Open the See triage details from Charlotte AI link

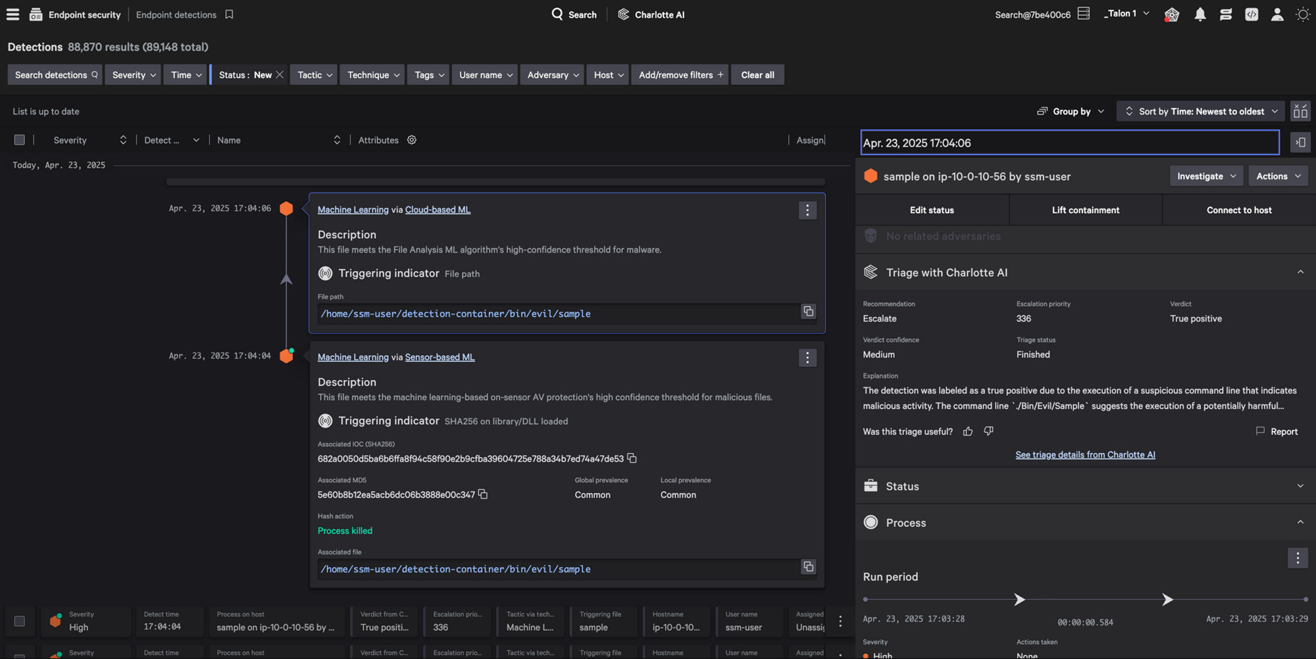coord(1085,454)
